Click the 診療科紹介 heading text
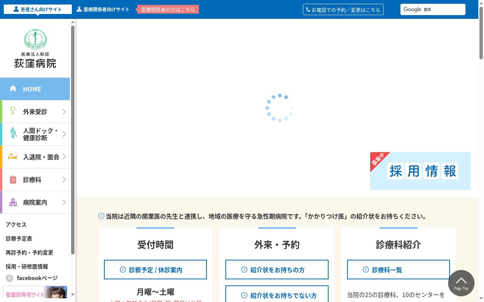Screen dimensions: 484x302 point(399,245)
